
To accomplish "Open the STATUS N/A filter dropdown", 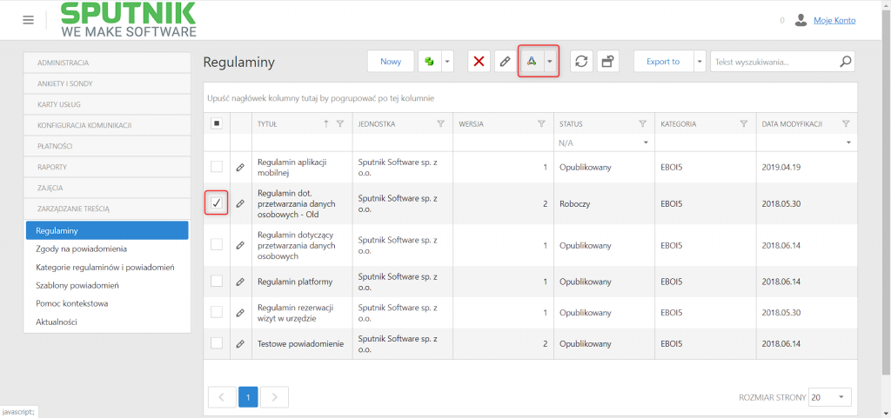I will [603, 143].
